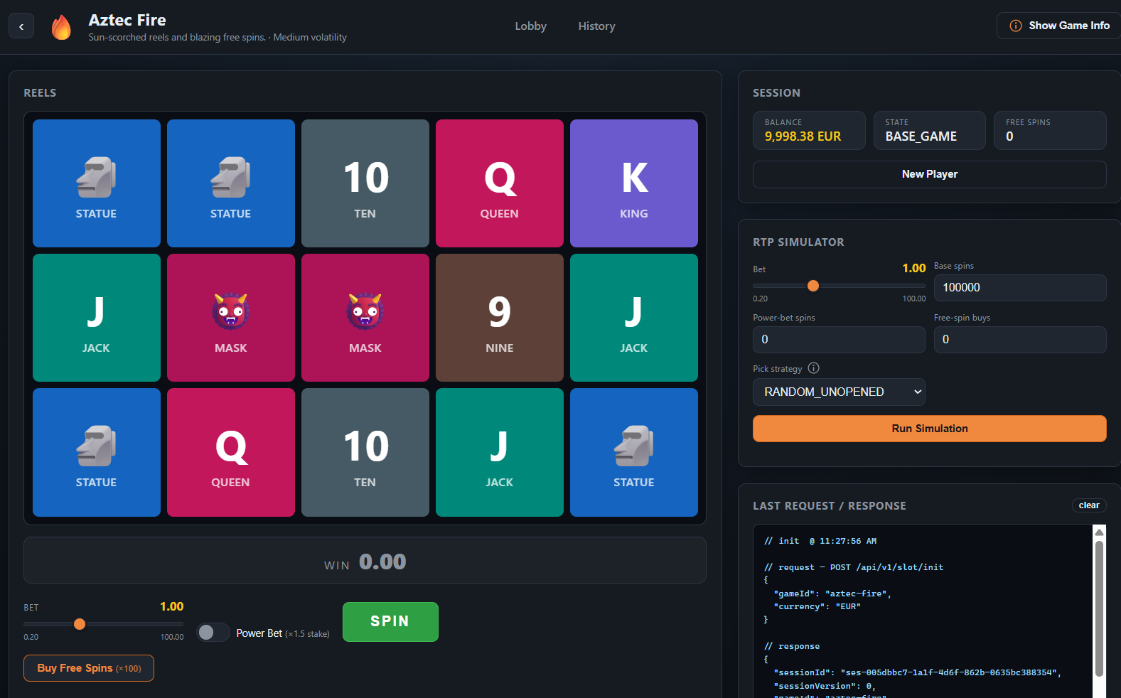The image size is (1121, 698).
Task: Click the Mask symbol next to Nine
Action: (365, 318)
